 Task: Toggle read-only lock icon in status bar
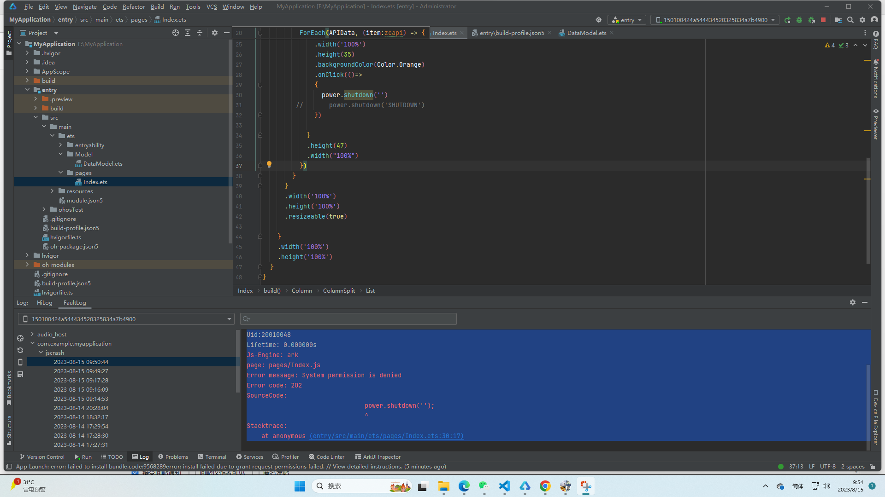click(873, 466)
